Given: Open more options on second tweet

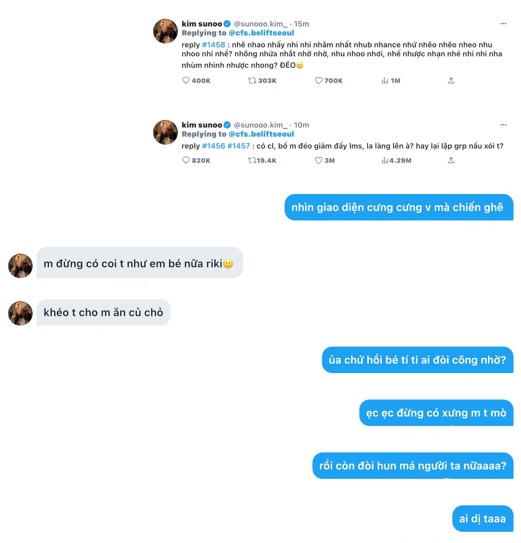Looking at the screenshot, I should click(503, 125).
